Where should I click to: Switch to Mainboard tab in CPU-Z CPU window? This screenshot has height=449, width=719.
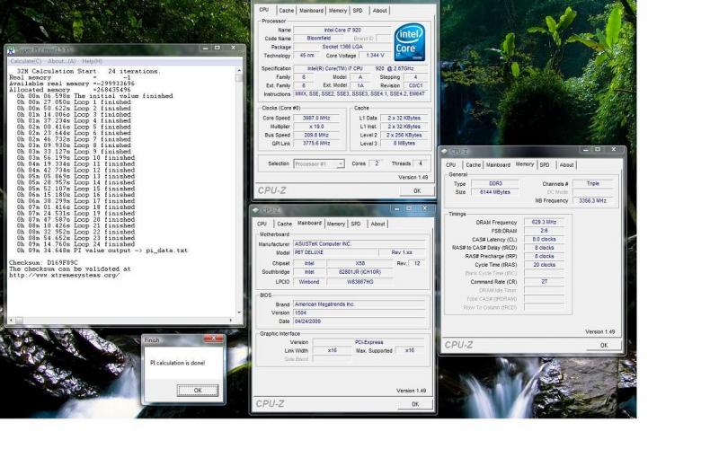point(311,11)
